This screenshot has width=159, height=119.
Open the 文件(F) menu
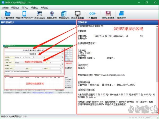(5, 7)
